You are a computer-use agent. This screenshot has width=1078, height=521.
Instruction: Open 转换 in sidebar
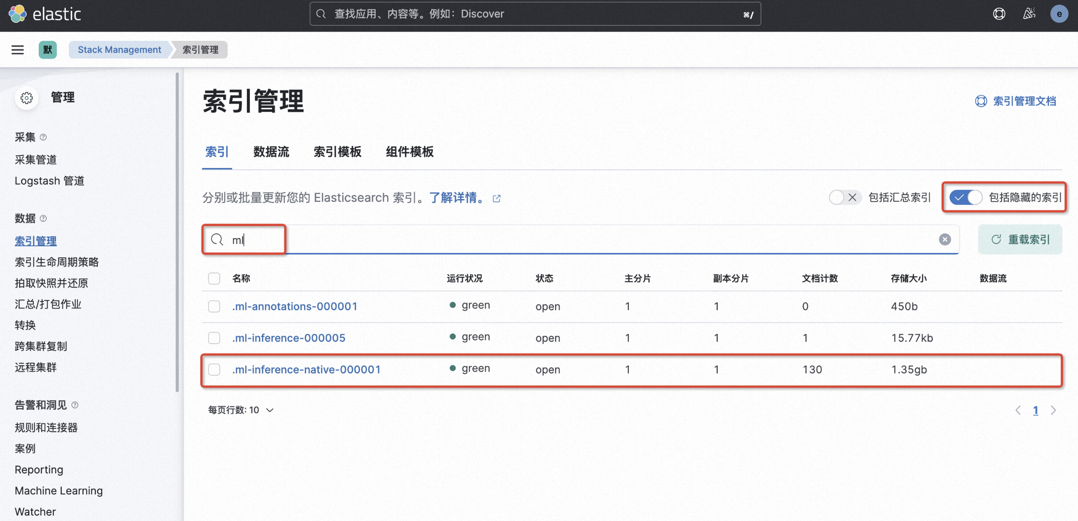[25, 325]
